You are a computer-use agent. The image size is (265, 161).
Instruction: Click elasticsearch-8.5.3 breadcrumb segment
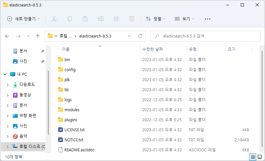coord(95,36)
